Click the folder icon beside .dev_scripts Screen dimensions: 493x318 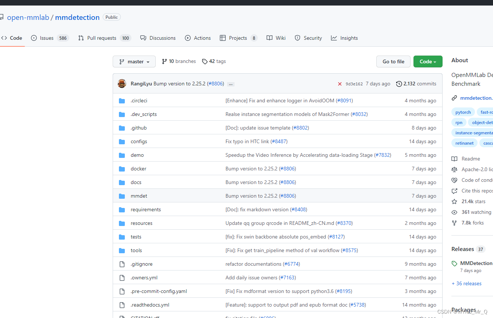(x=122, y=114)
